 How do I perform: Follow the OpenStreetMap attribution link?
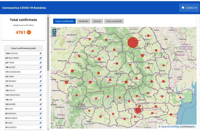170,127
